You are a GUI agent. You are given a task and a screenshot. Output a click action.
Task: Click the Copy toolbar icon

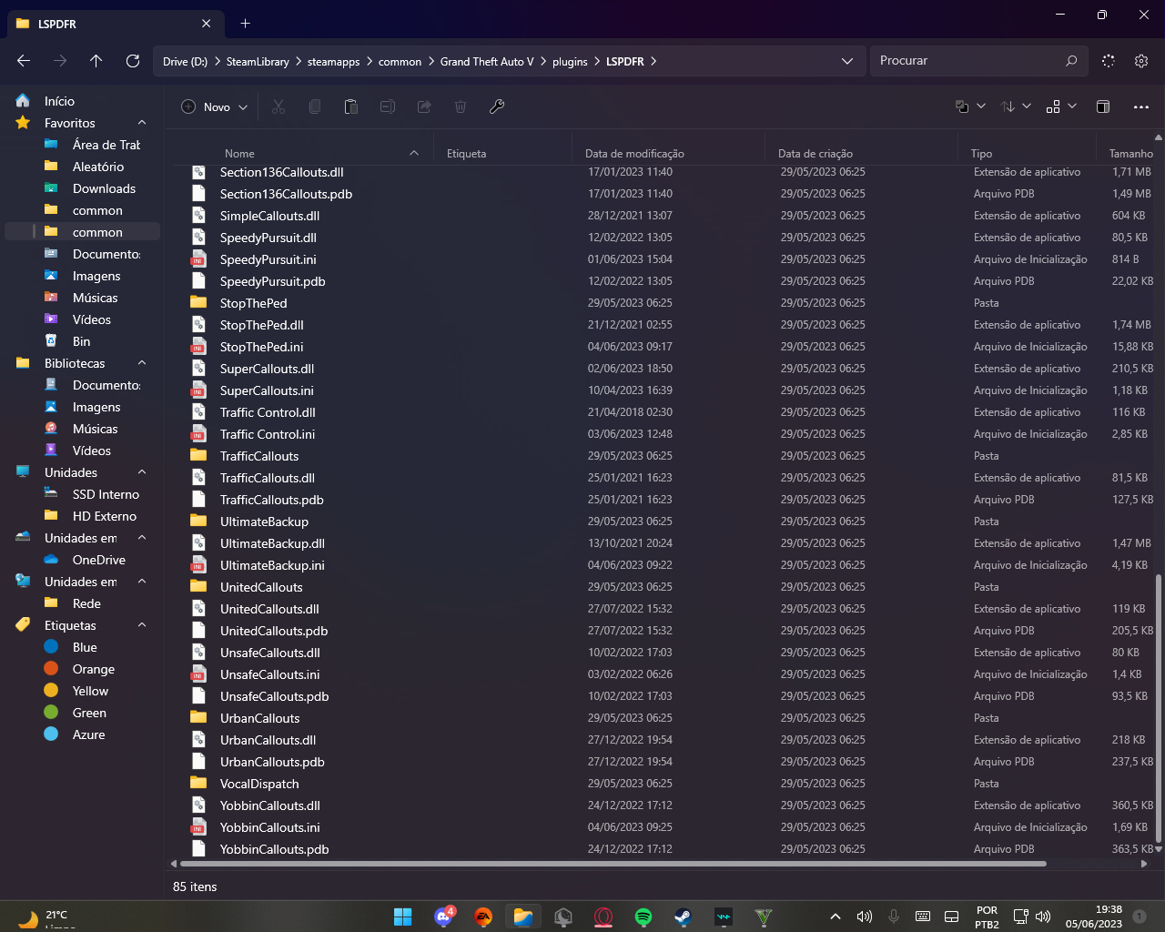(315, 106)
